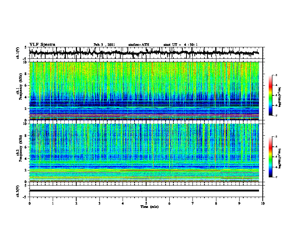Click time axis tick label "3"

pos(99,203)
